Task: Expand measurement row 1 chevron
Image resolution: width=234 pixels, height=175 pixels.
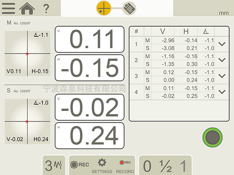Action: click(222, 44)
